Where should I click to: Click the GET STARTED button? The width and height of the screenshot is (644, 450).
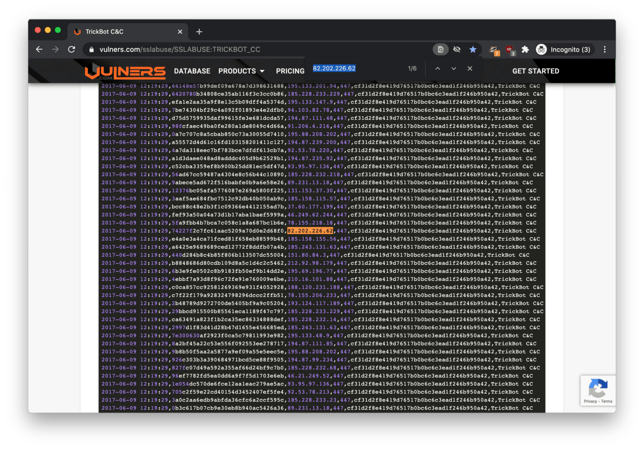tap(536, 71)
